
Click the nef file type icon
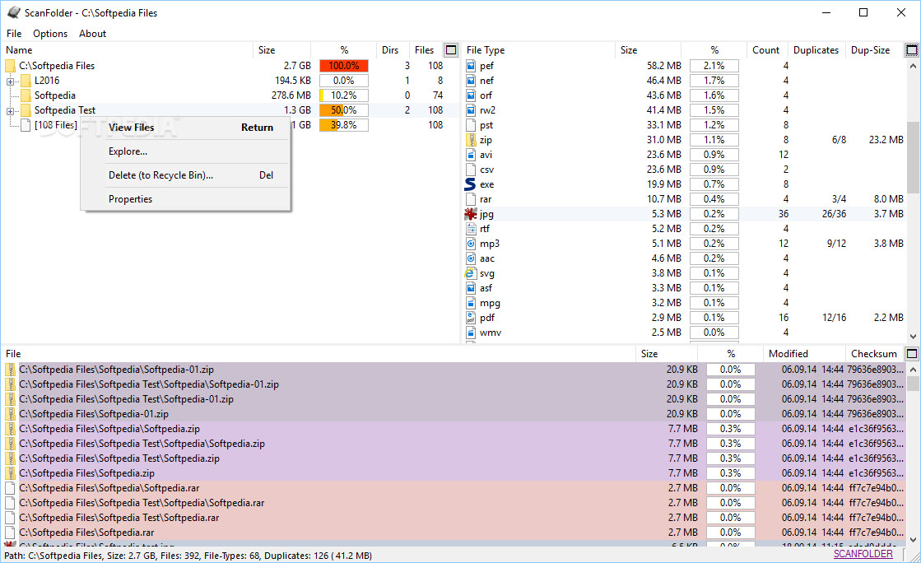click(x=471, y=81)
